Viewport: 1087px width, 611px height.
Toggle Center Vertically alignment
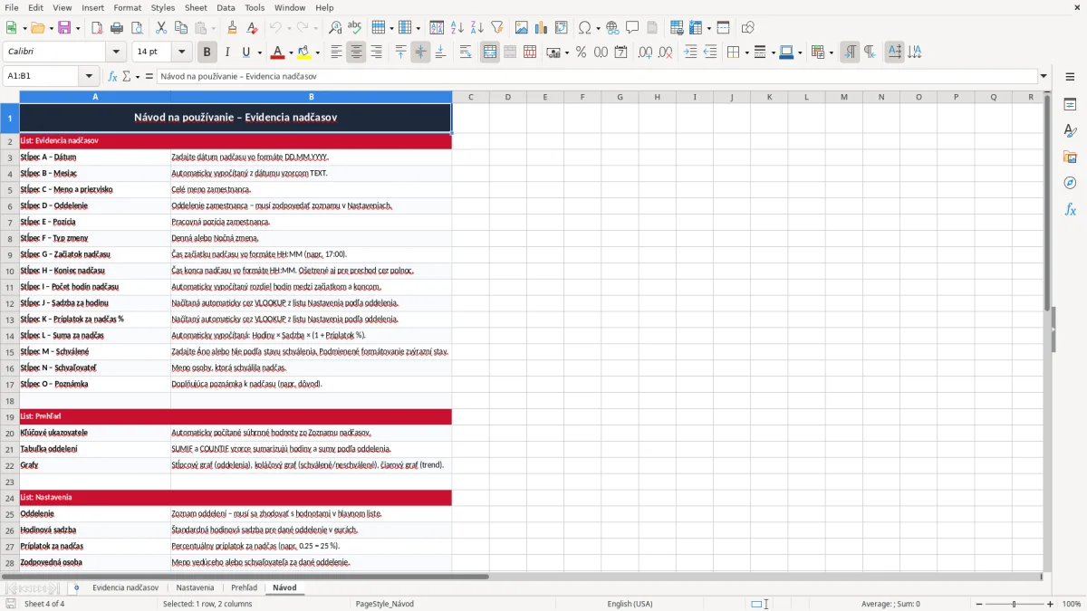(x=420, y=53)
